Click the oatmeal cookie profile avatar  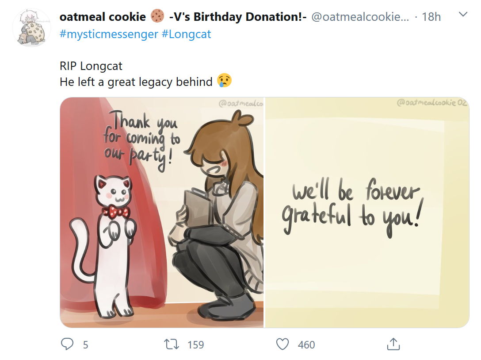[31, 27]
